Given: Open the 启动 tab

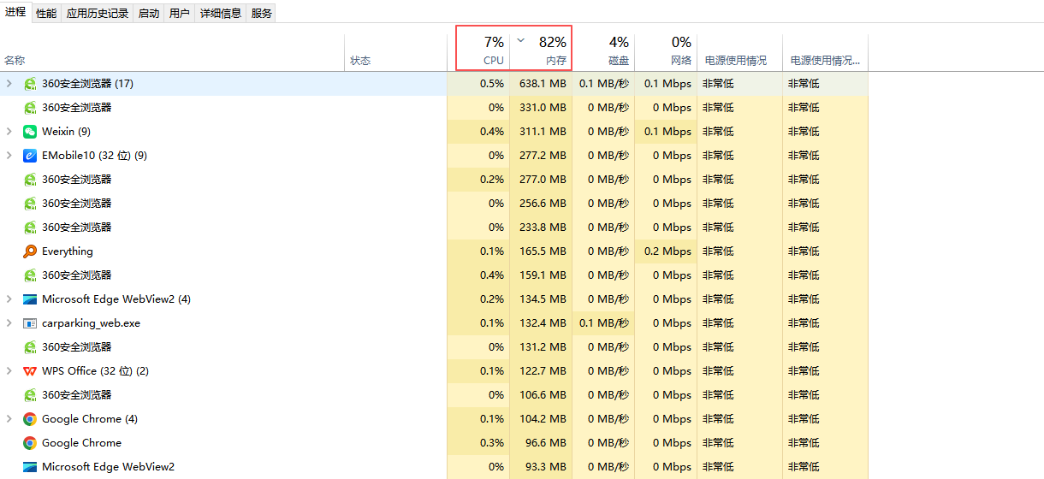Looking at the screenshot, I should coord(149,14).
